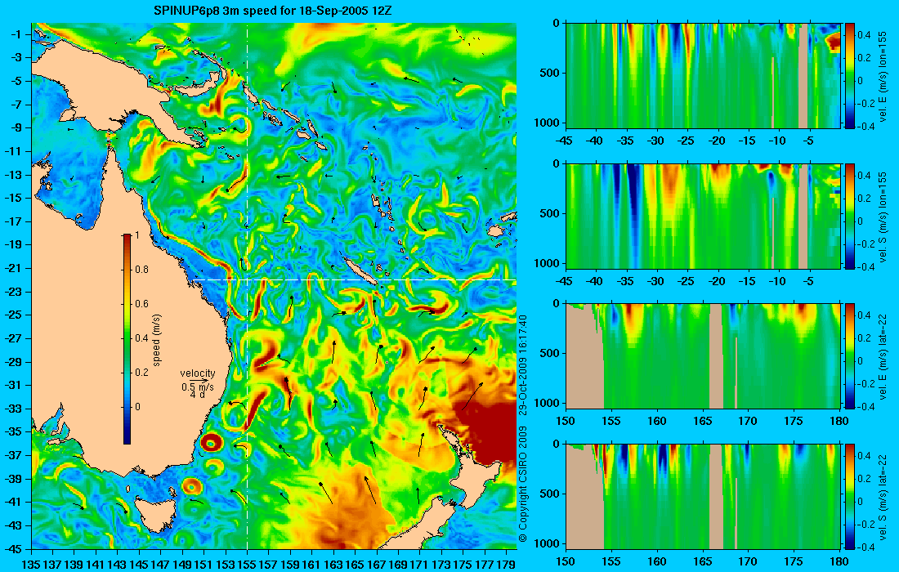Viewport: 899px width, 572px height.
Task: Click the colorbar beside 'vel. E (m/s) lat=-22'
Action: [x=850, y=356]
